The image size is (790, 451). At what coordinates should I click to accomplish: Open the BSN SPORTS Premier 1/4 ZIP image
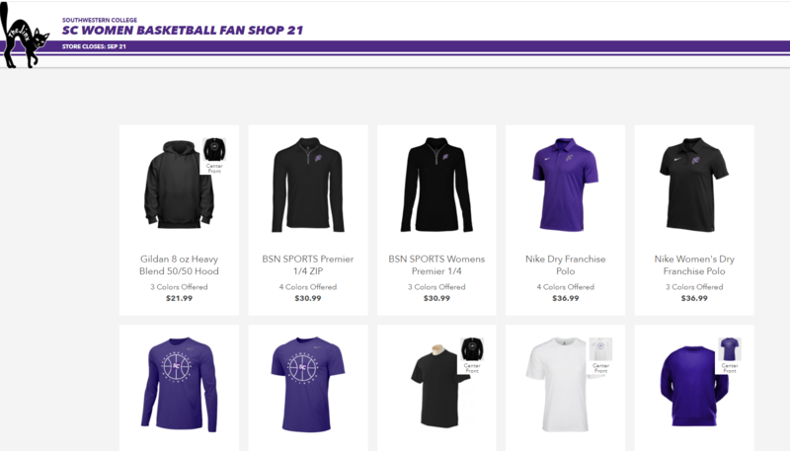(308, 185)
